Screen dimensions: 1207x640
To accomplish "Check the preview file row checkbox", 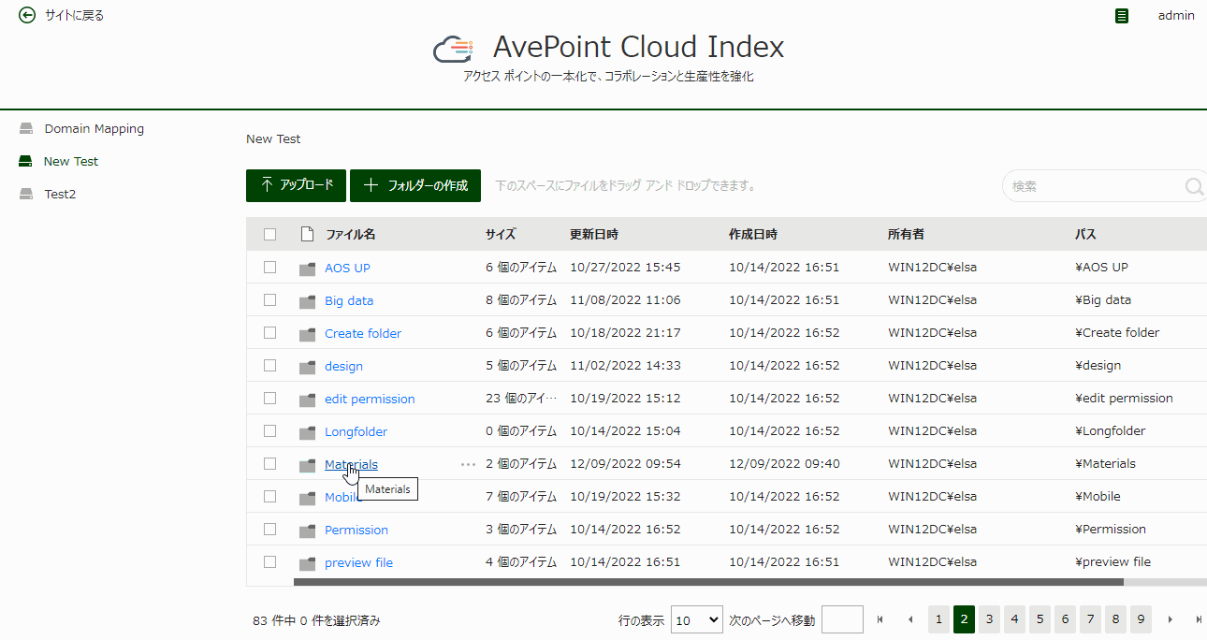I will tap(270, 561).
